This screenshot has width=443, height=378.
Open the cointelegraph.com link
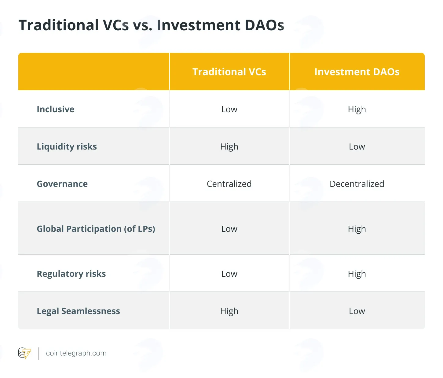pos(76,353)
